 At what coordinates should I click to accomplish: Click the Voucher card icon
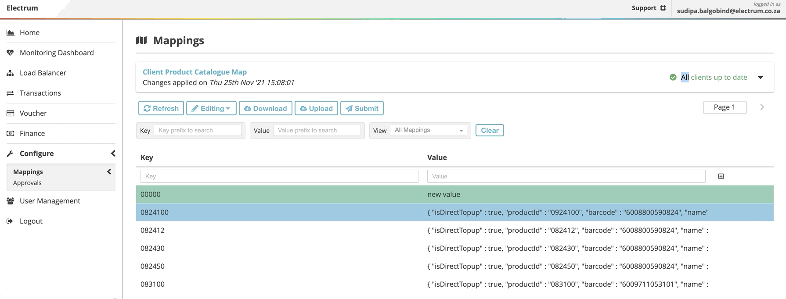pyautogui.click(x=10, y=113)
